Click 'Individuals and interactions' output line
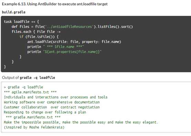 coord(56,97)
